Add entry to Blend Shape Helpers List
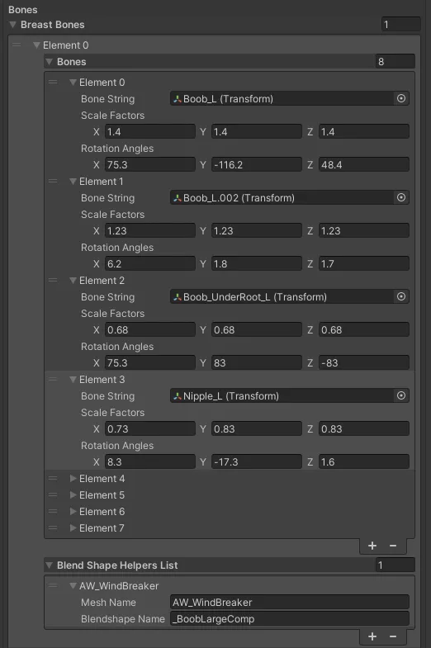Image resolution: width=431 pixels, height=648 pixels. pos(372,636)
